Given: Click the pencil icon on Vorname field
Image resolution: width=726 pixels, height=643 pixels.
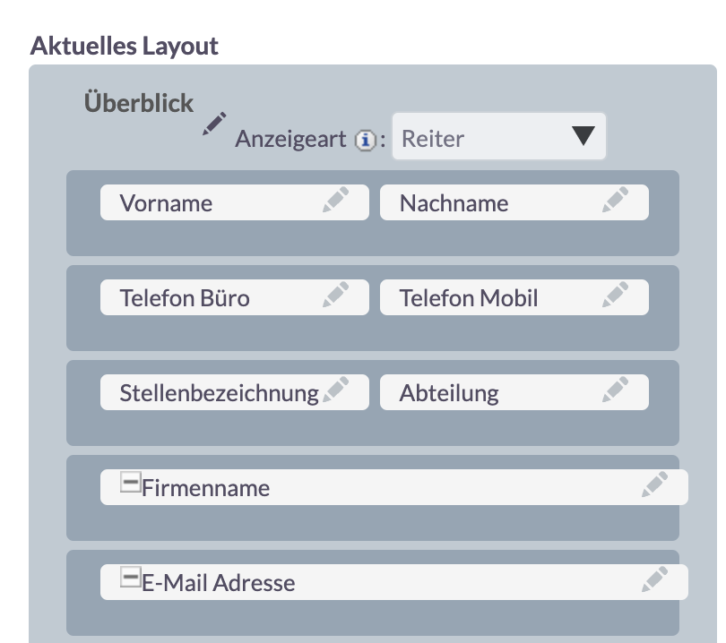Looking at the screenshot, I should 336,200.
